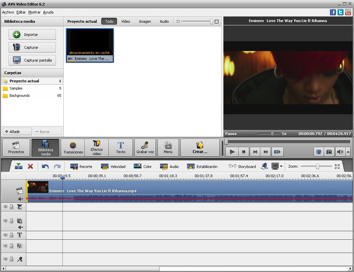Delete the selected clip with red X
The width and height of the screenshot is (354, 272).
coord(30,166)
